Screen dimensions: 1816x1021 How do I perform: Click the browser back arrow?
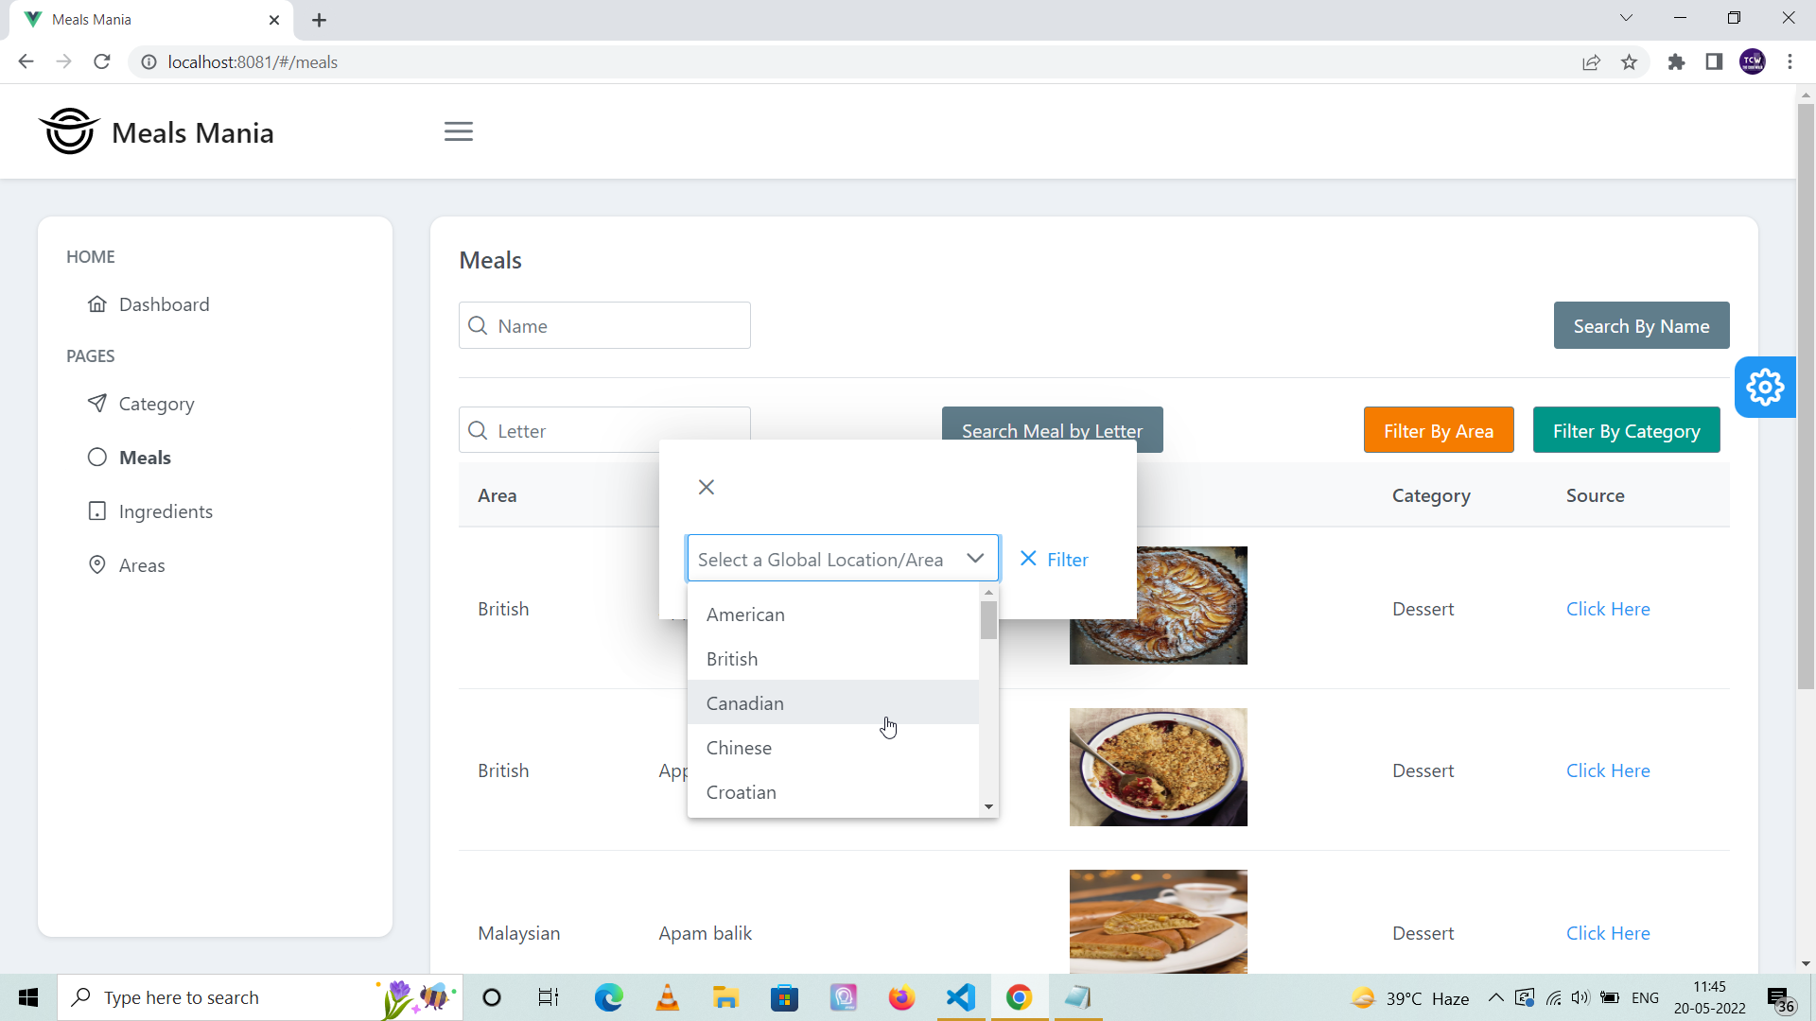tap(26, 61)
